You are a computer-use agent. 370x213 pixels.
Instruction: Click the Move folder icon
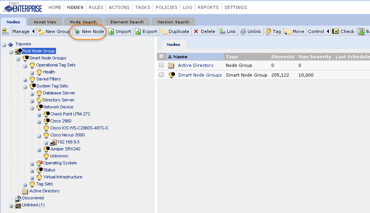pos(288,31)
